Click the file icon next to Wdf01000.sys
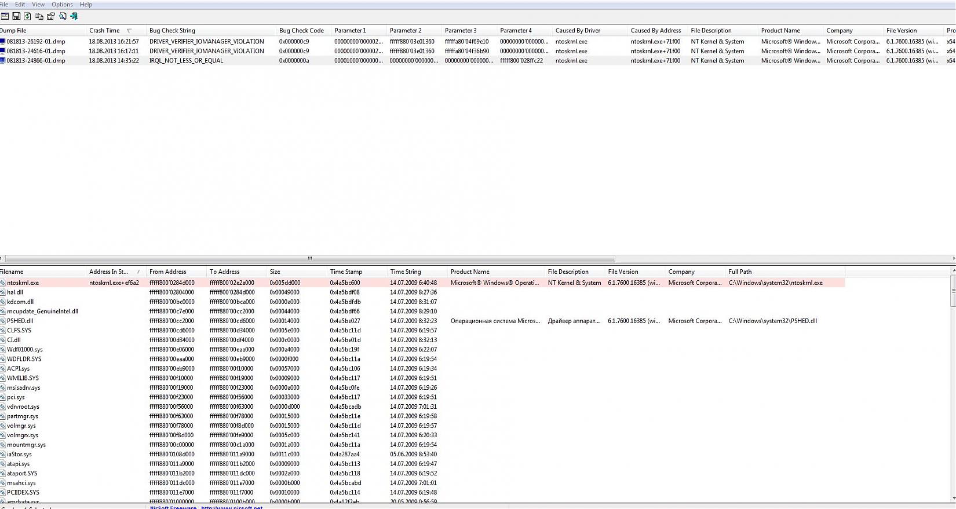956x509 pixels. click(x=2, y=350)
